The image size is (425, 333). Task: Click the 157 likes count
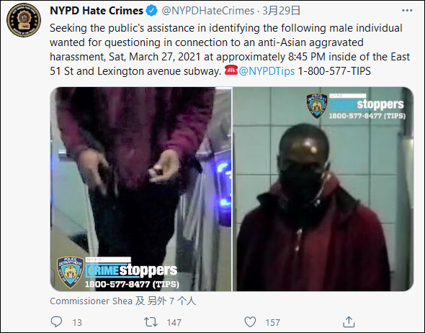pos(273,322)
